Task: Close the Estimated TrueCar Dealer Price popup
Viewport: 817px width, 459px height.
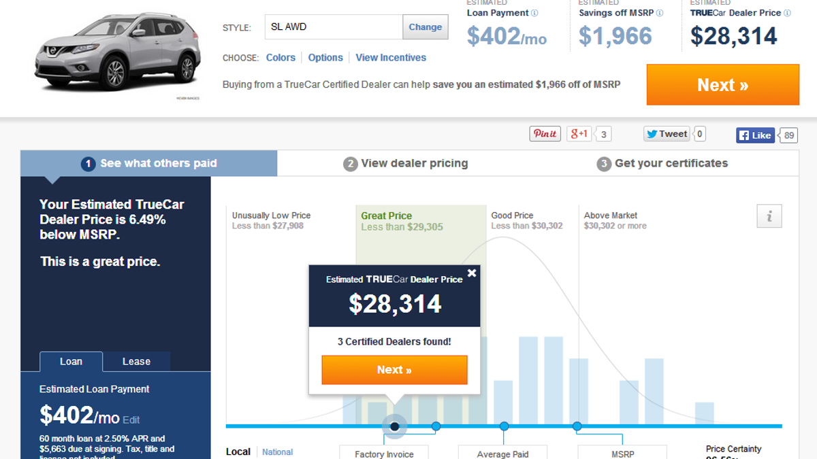Action: click(472, 273)
